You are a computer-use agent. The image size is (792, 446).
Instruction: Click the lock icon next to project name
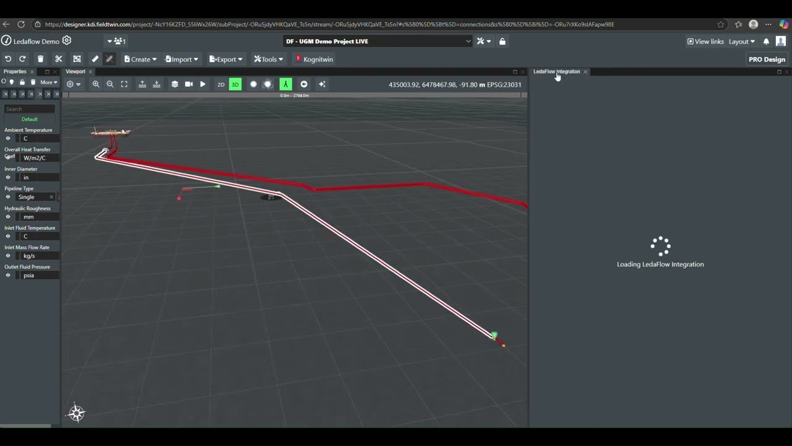coord(502,42)
